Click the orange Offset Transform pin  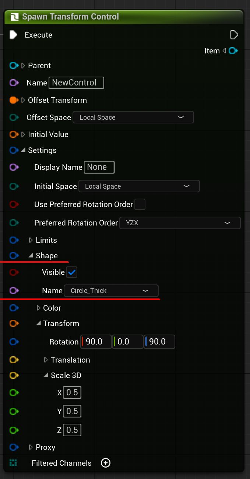(x=14, y=100)
